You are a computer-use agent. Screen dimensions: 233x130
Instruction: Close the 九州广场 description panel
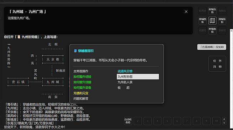(186, 12)
